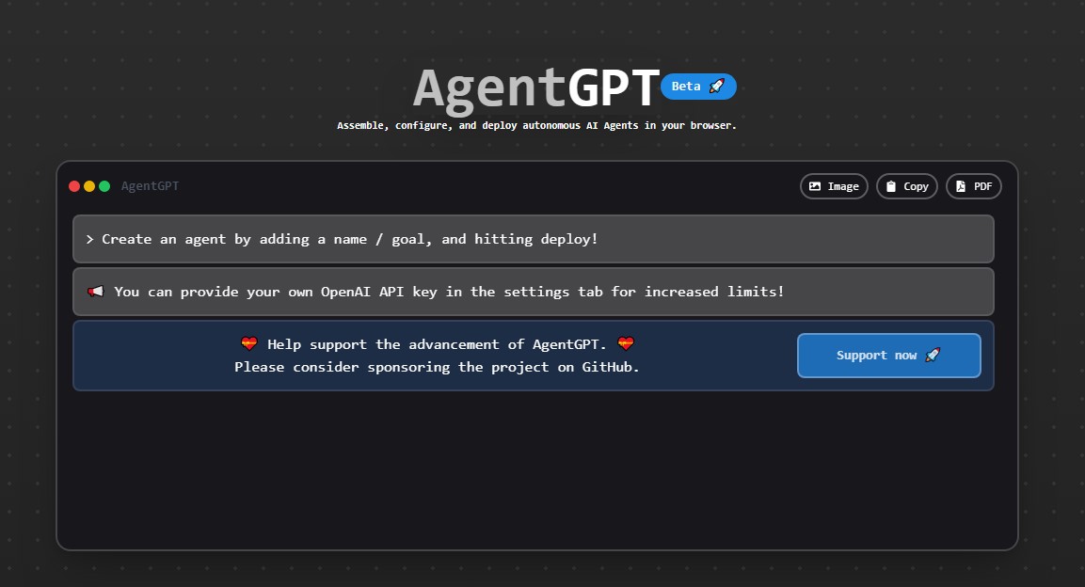The image size is (1085, 587).
Task: Click the "Assemble, configure, and deploy" tagline
Action: 536,125
